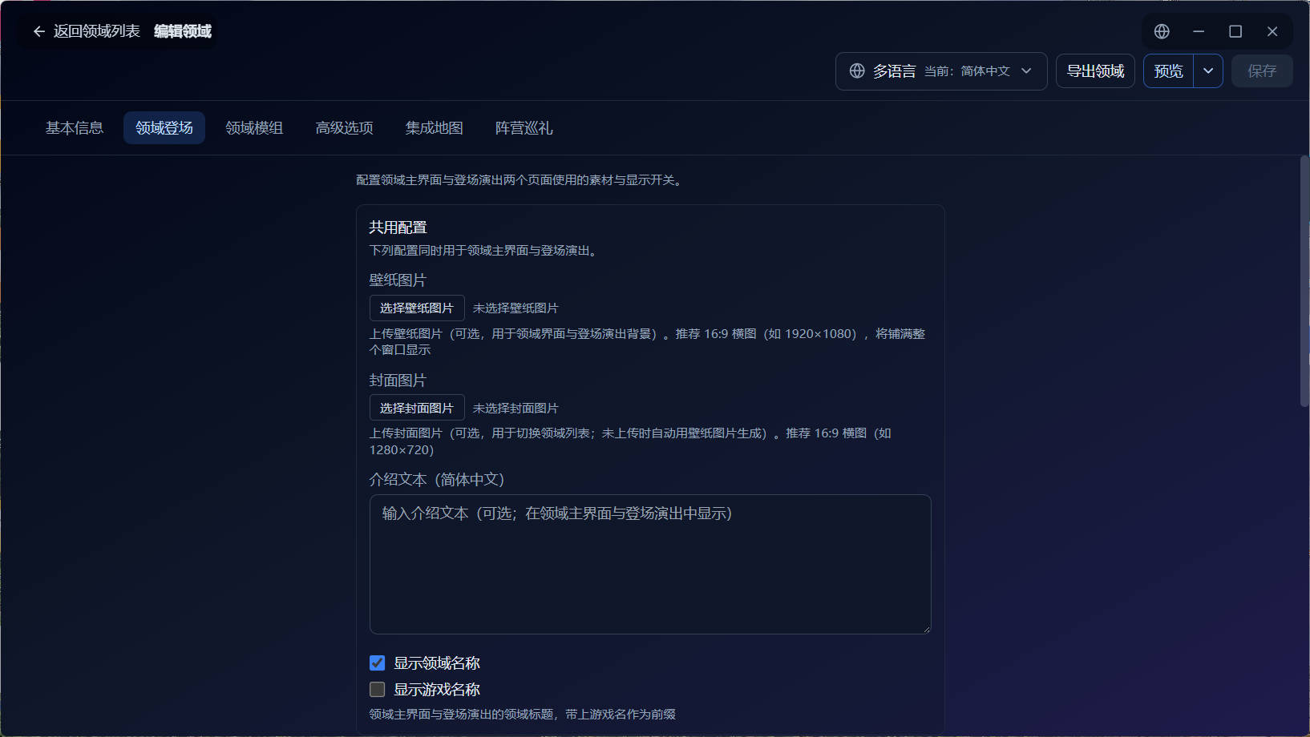Click the 未选择壁纸图片 status text
The image size is (1310, 737).
click(516, 308)
